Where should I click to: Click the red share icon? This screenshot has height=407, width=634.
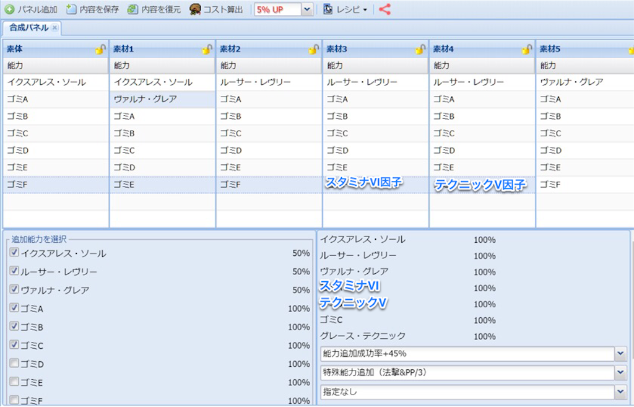pyautogui.click(x=384, y=9)
